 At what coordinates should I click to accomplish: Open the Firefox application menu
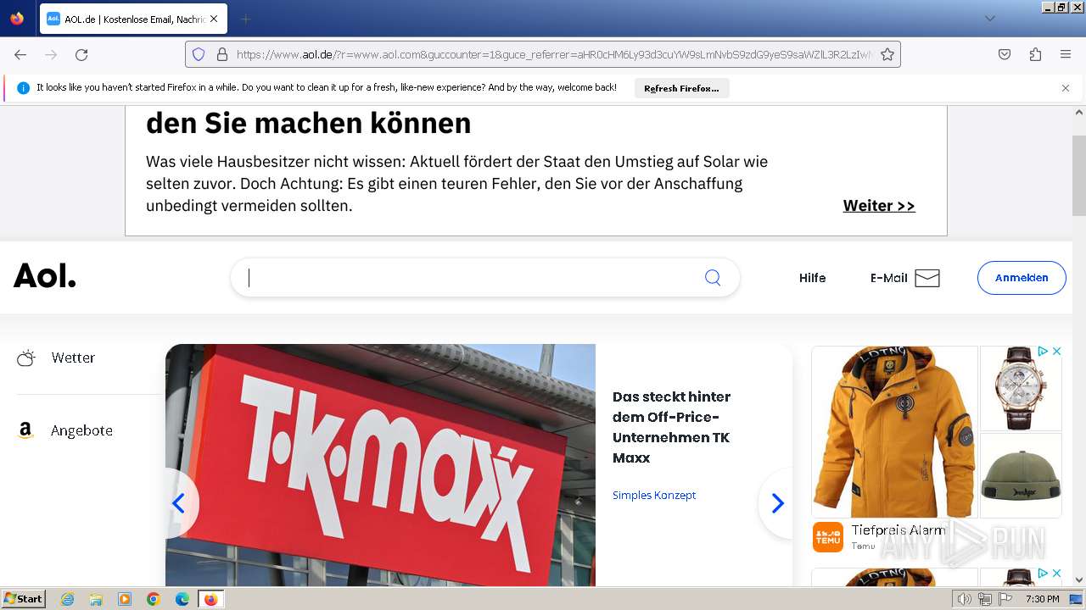point(1066,54)
